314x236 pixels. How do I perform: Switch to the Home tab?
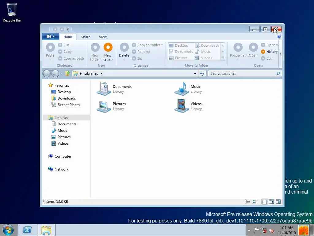(68, 37)
